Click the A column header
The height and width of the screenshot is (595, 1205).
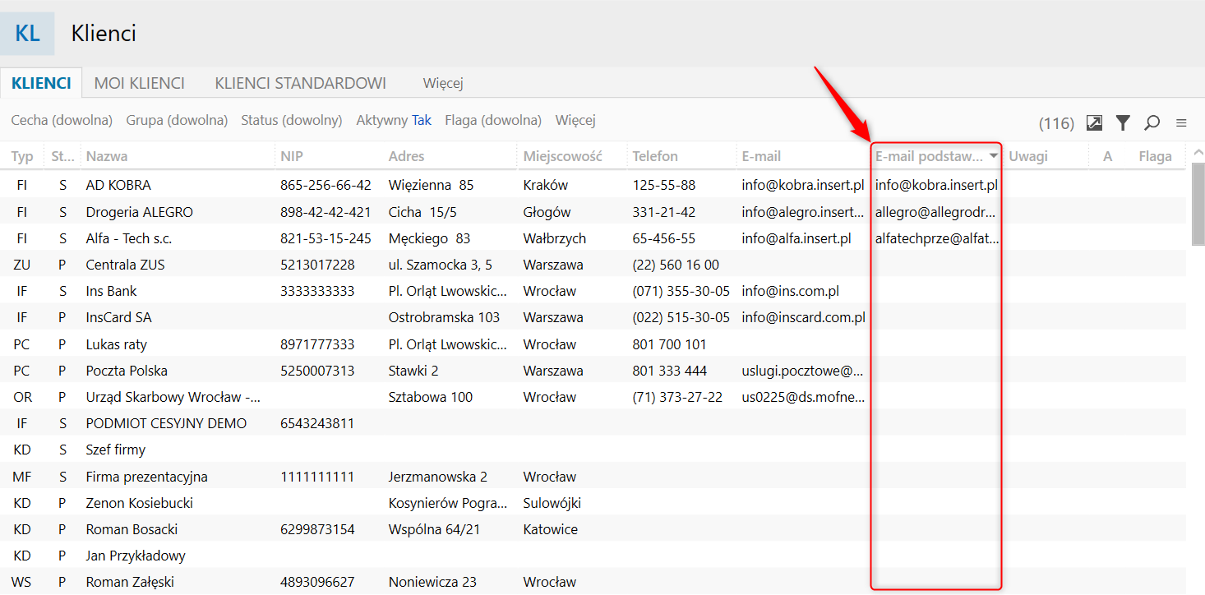tap(1107, 156)
